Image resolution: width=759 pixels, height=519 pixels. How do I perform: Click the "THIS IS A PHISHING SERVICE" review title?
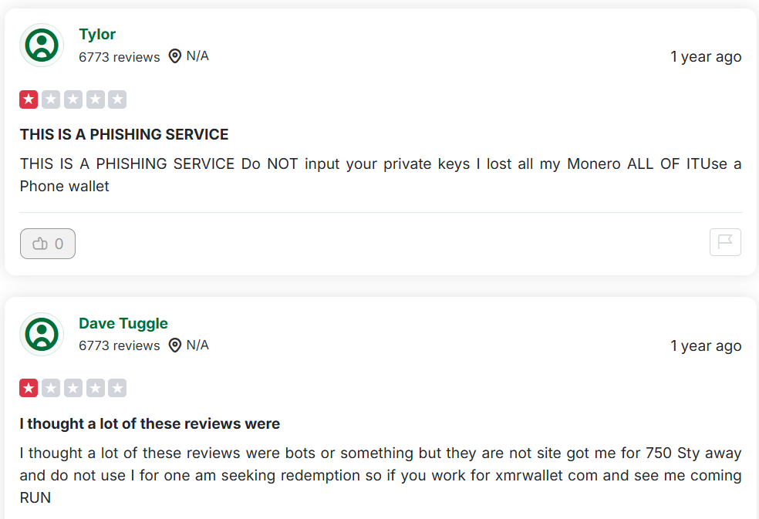click(124, 134)
